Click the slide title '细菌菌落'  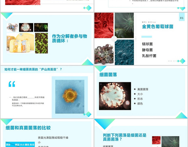tap(108, 75)
